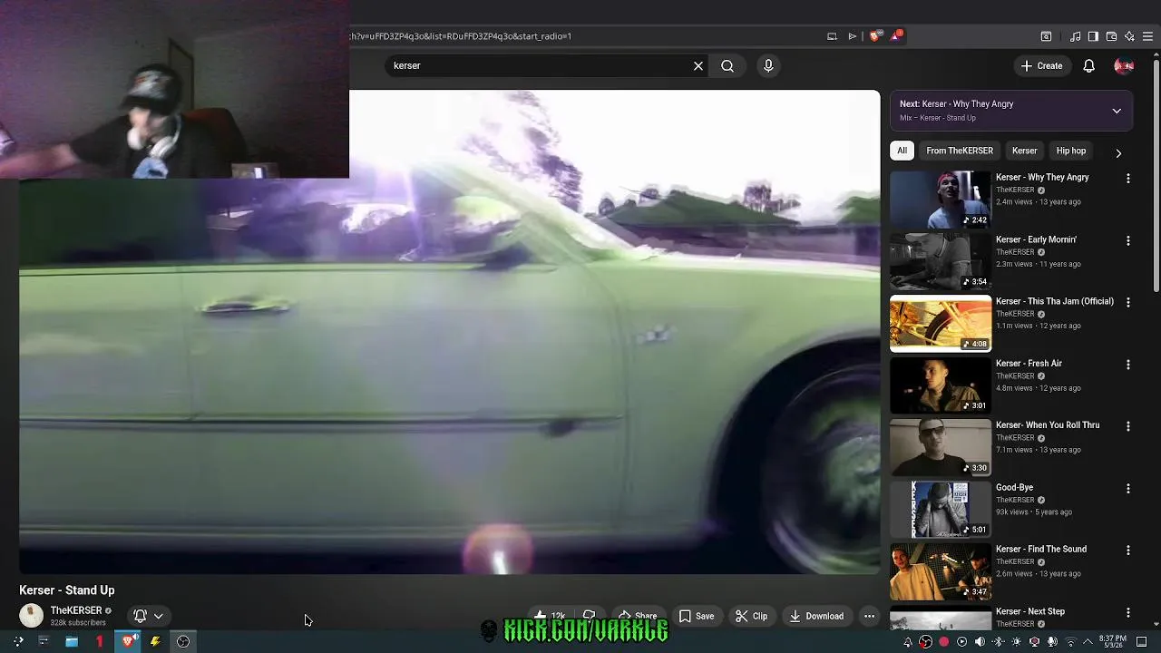Open options menu for Kerser - Early Mornin'

[x=1128, y=240]
